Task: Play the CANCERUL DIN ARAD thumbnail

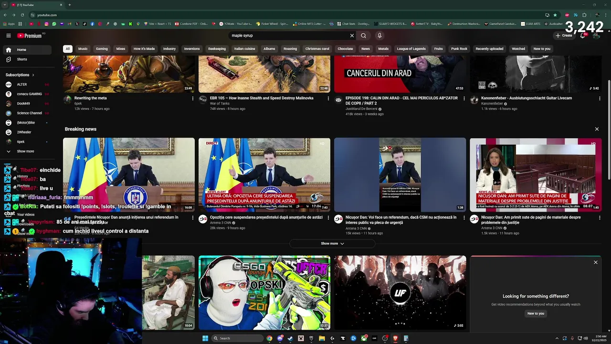Action: tap(400, 74)
